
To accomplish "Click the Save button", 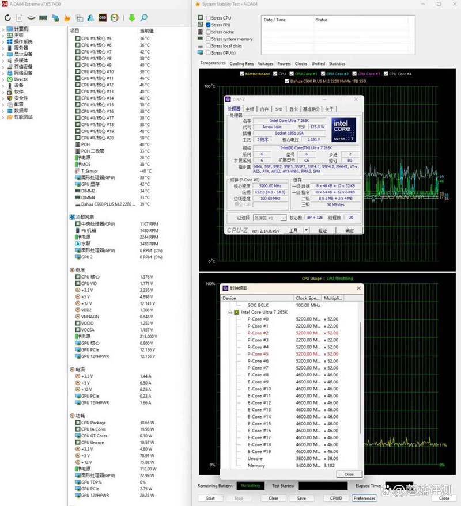I will pos(301,499).
